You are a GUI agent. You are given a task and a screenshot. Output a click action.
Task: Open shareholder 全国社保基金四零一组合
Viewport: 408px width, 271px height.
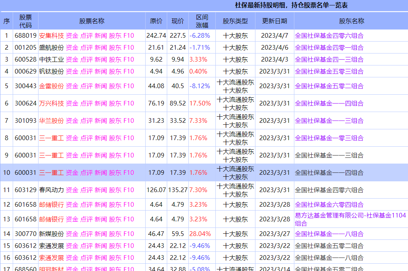coord(329,48)
